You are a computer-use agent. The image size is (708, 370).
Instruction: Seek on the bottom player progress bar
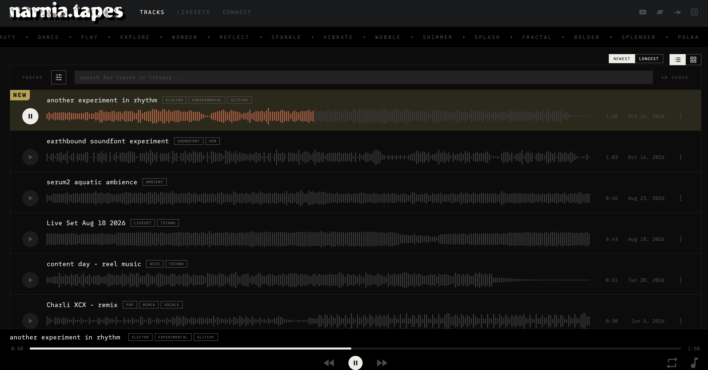coord(355,348)
